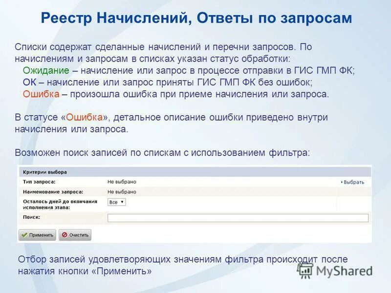Click the line Возможен поиск записей по спискам
Screen dimensions: 391x293
(x=162, y=152)
